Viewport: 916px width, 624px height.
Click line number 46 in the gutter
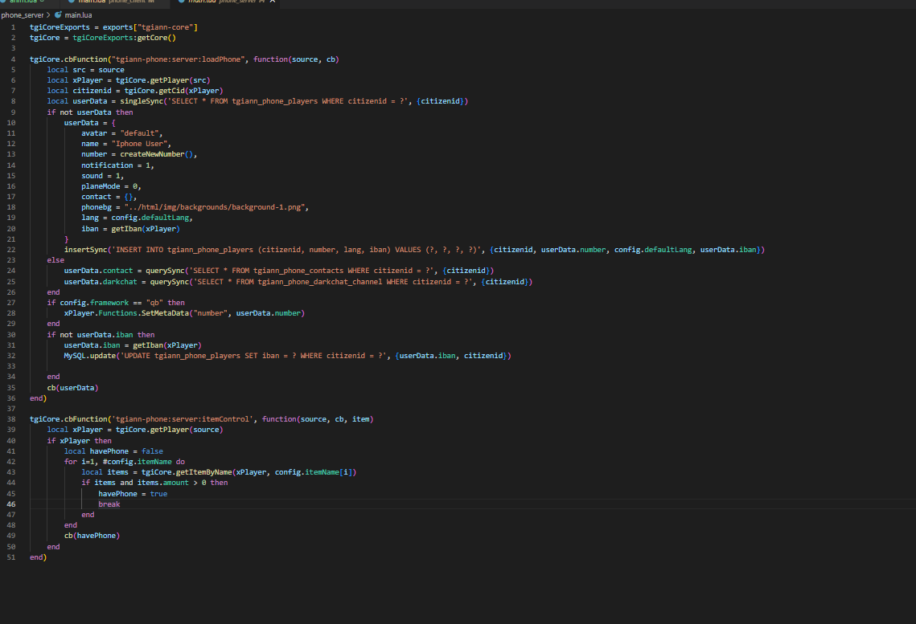[11, 504]
